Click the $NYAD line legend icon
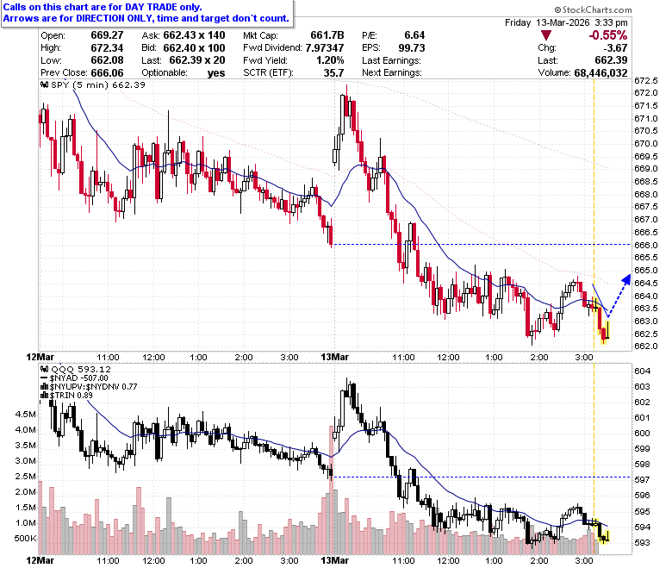The width and height of the screenshot is (672, 568). point(44,378)
